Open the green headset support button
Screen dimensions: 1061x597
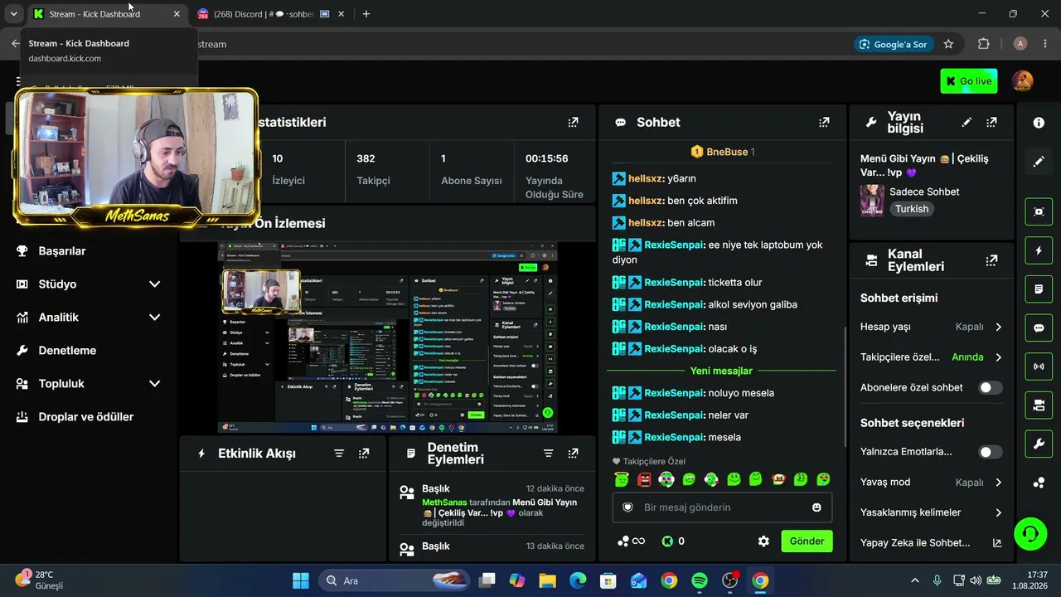point(1030,533)
